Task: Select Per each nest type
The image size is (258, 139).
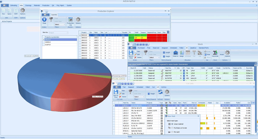Action: pyautogui.click(x=172, y=132)
